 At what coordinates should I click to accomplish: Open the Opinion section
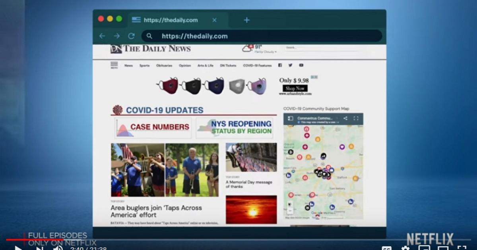(185, 65)
